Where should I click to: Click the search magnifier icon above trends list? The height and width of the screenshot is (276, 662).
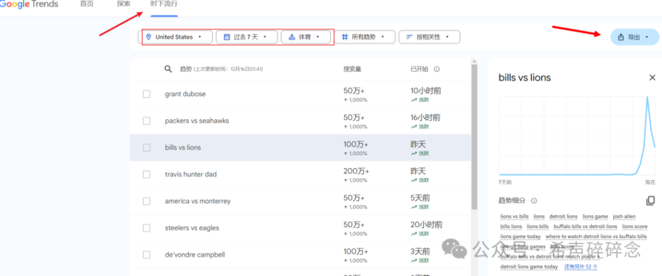click(x=167, y=69)
